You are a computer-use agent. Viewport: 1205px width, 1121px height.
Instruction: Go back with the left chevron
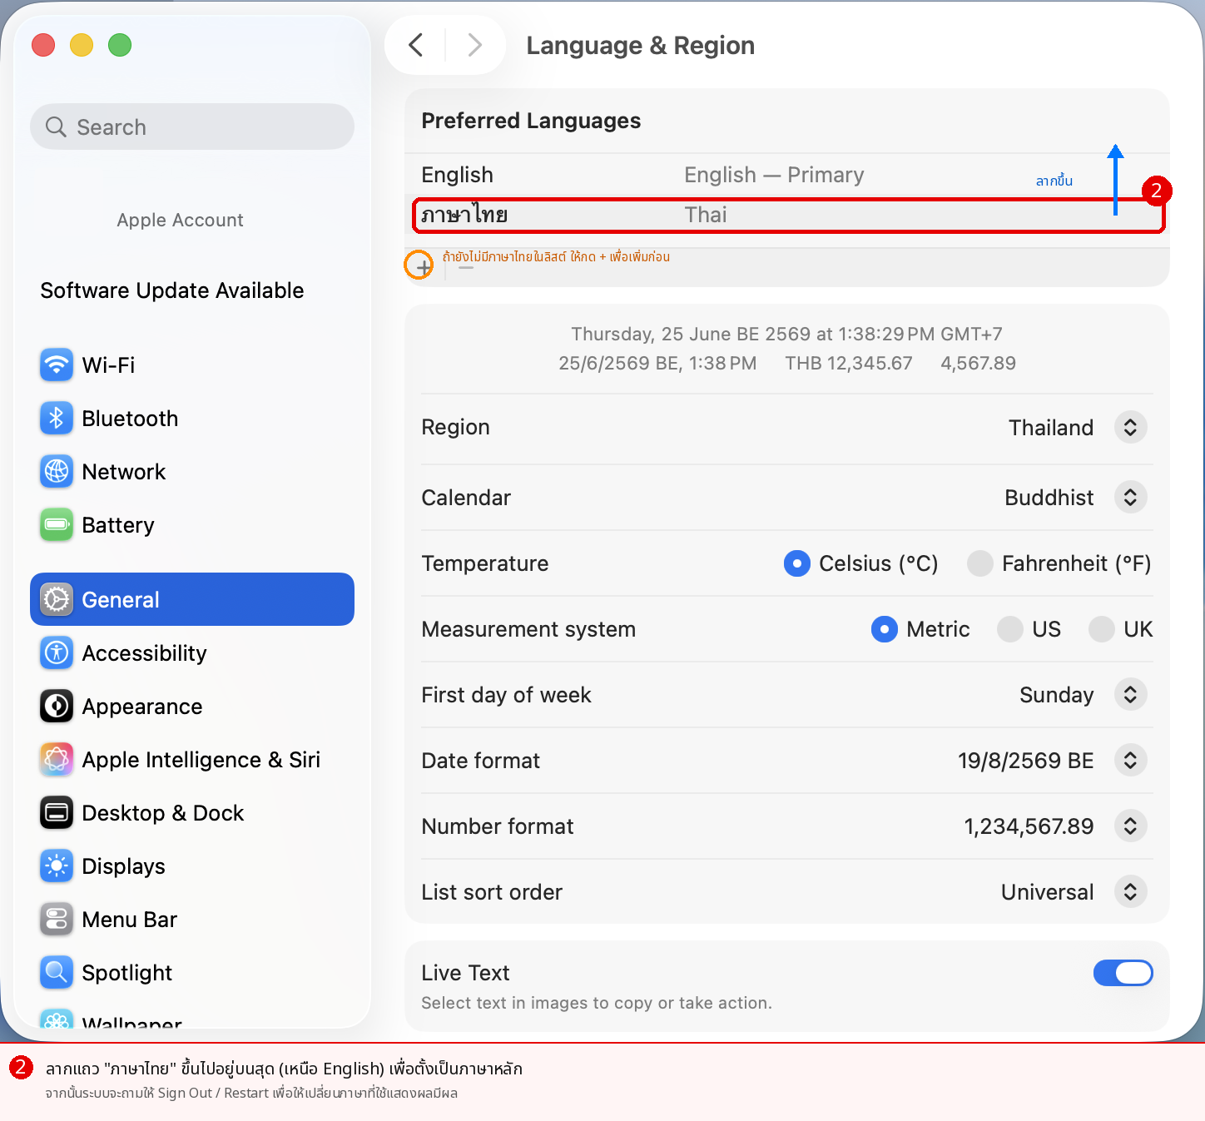[x=416, y=45]
